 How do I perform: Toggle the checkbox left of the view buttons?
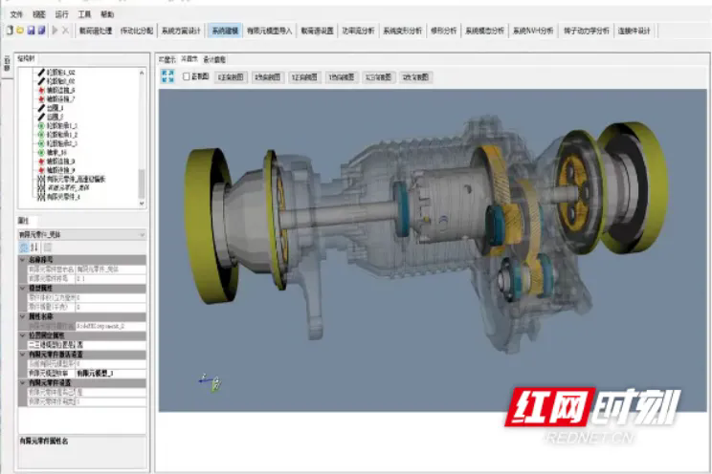pos(187,75)
